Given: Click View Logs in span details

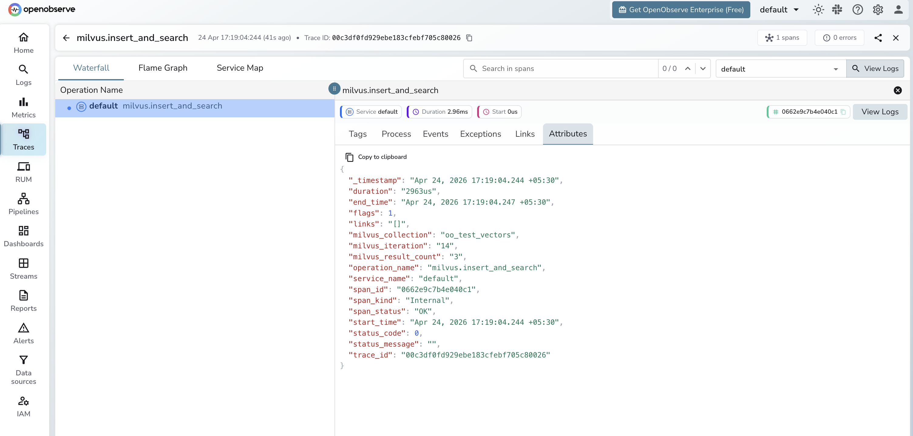Looking at the screenshot, I should tap(880, 112).
